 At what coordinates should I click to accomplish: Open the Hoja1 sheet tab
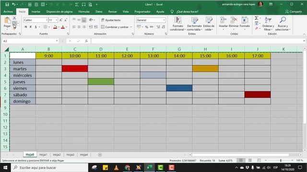coord(43,155)
